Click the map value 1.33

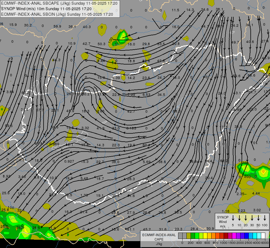(84, 195)
